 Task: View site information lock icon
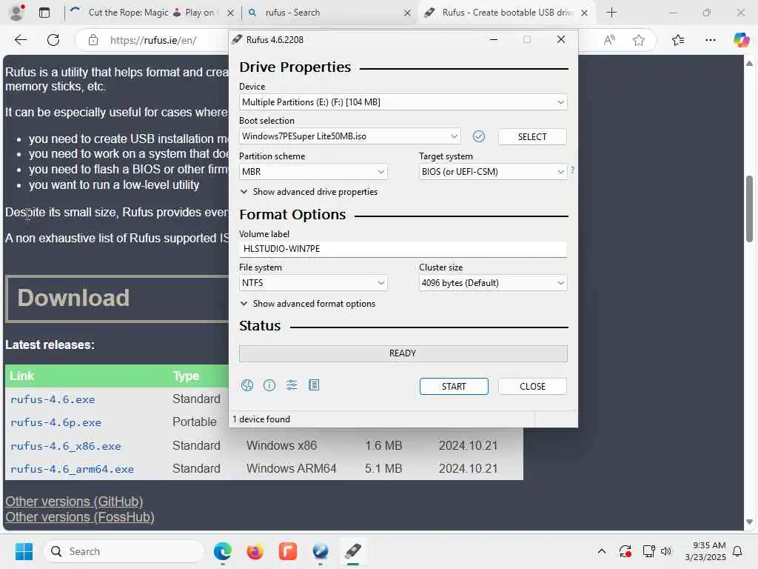point(93,40)
